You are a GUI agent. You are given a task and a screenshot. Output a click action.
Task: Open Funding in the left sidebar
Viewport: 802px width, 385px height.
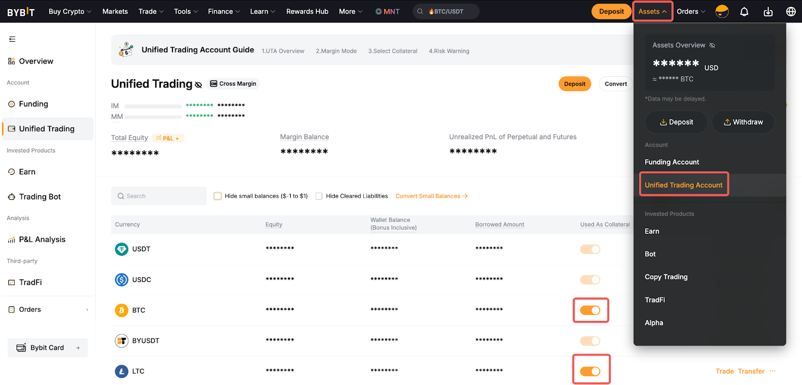(x=34, y=104)
